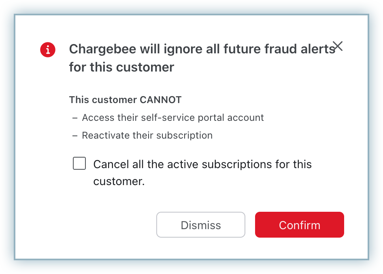The image size is (383, 274).
Task: Select 'Access their self-service portal account' line
Action: 173,118
